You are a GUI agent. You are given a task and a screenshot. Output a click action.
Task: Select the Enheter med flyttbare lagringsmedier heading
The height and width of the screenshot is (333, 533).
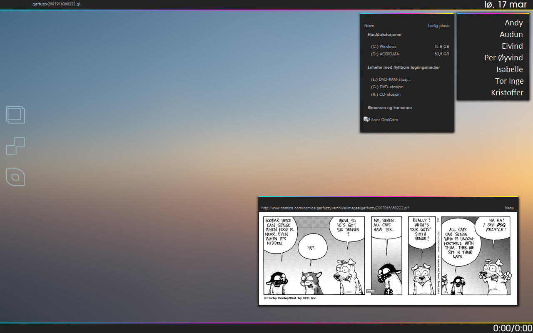pos(403,67)
